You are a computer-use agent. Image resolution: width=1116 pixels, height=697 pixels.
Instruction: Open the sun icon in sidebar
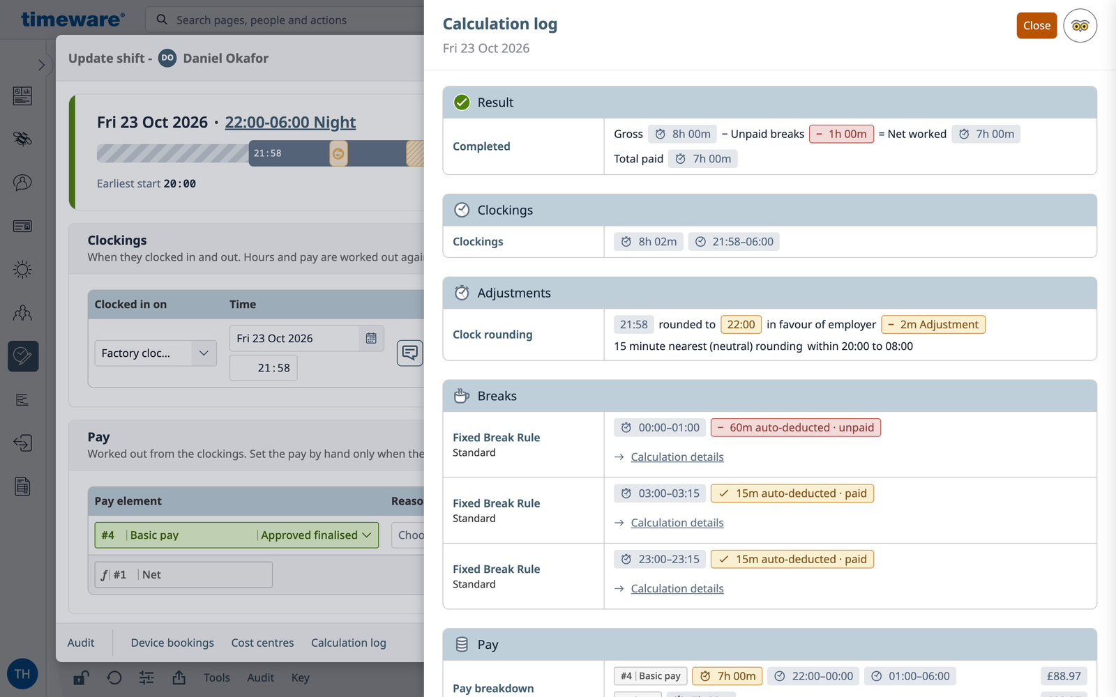click(x=22, y=269)
